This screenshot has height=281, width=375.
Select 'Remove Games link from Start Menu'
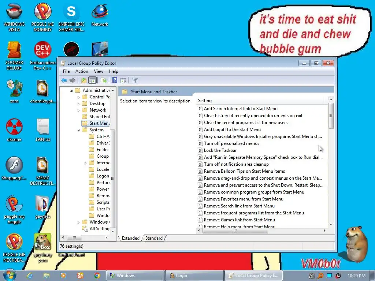click(x=240, y=220)
